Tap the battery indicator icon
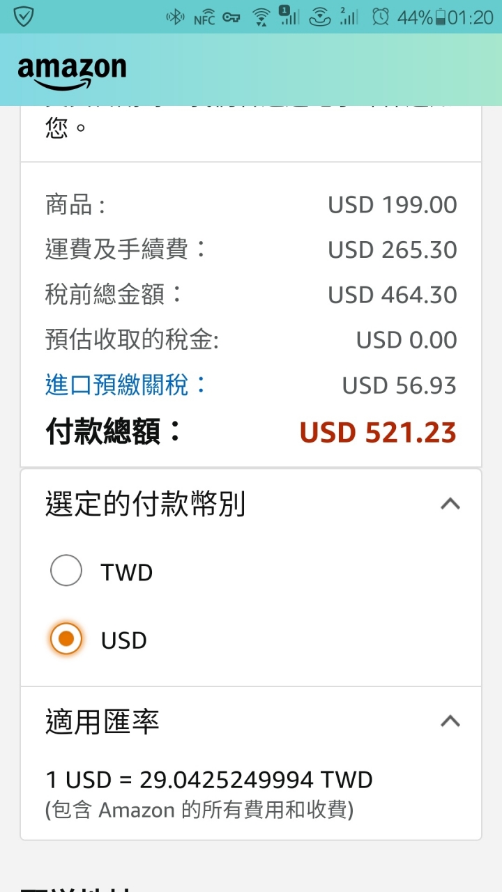 440,17
